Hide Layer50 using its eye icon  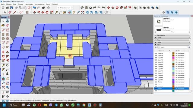(x=156, y=80)
